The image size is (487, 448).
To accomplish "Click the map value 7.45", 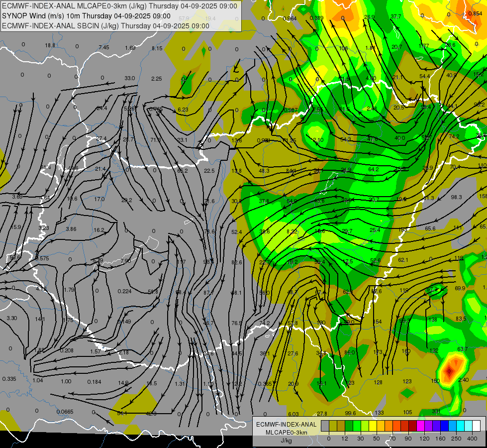I will 104,47.
